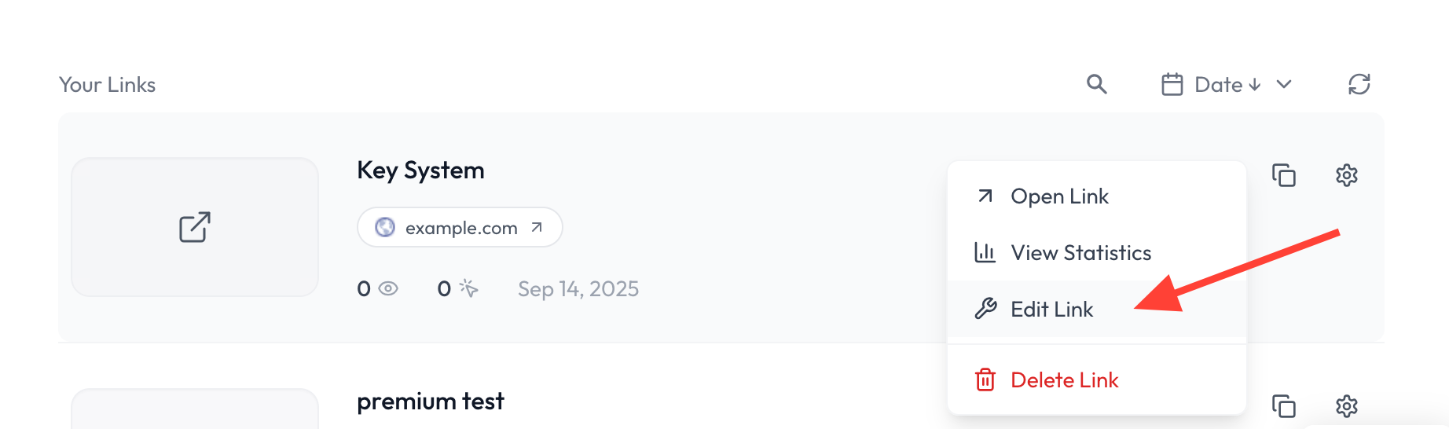Click the Key System title
The width and height of the screenshot is (1449, 429).
[x=420, y=170]
